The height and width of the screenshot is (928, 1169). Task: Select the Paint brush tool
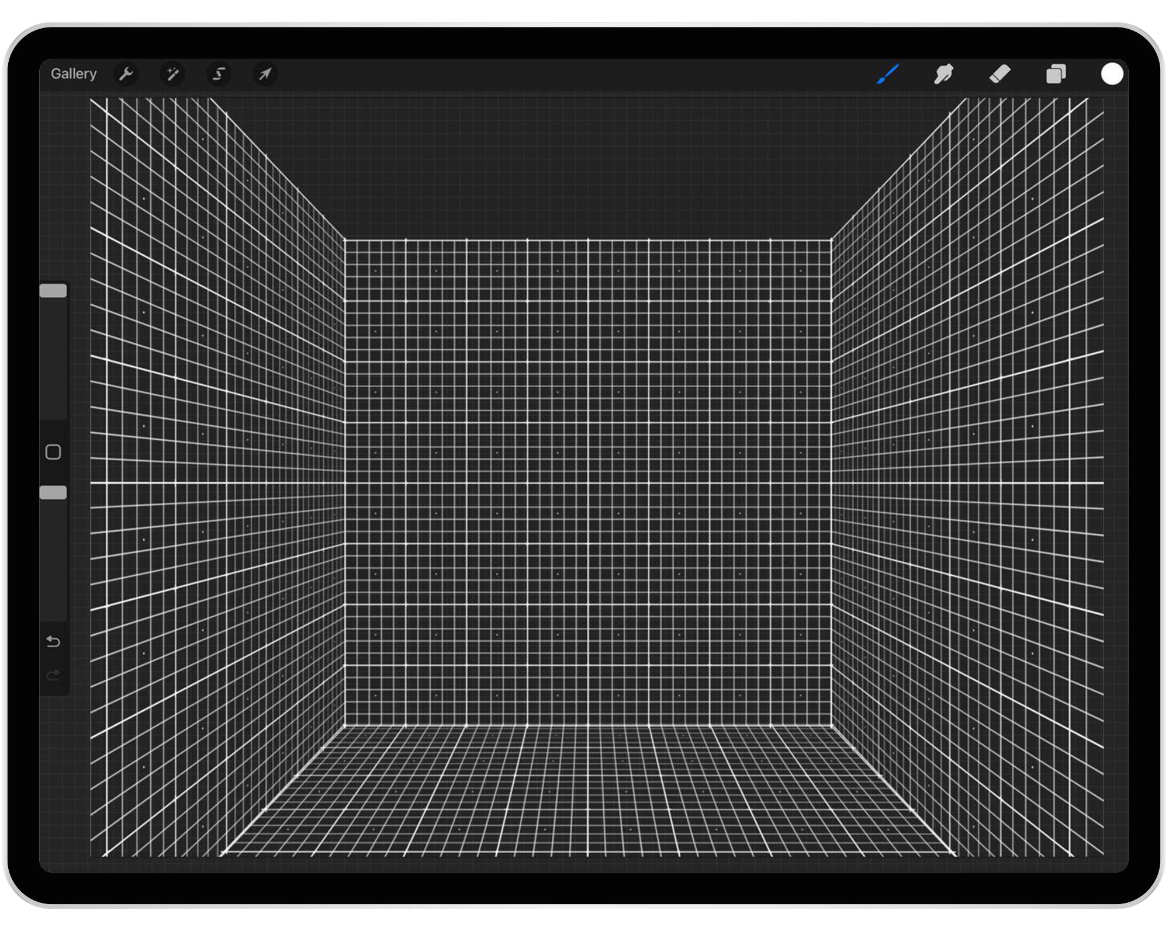tap(887, 74)
